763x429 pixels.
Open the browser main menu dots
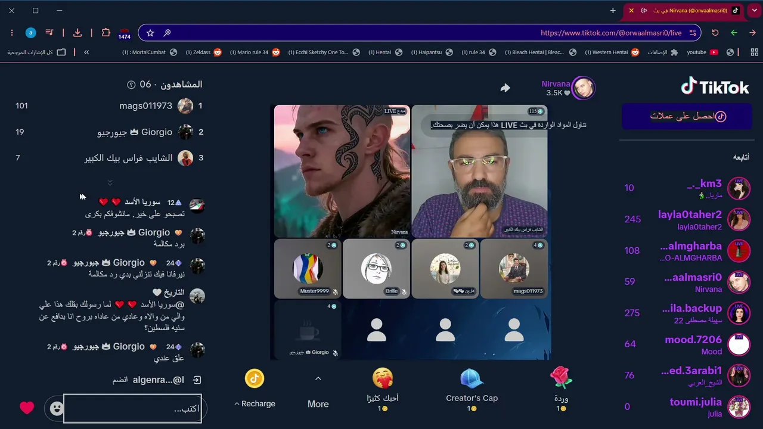pos(11,33)
